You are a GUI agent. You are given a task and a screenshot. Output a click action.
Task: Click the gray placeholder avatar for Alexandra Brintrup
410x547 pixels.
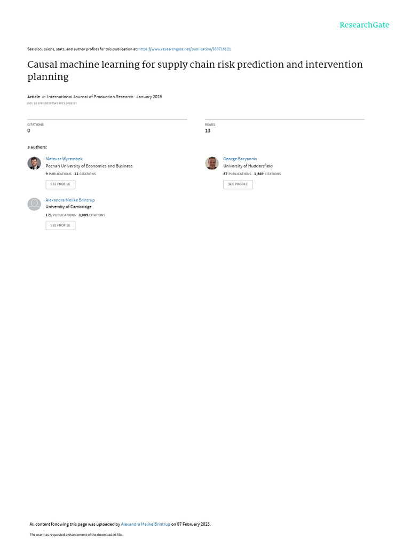[34, 205]
